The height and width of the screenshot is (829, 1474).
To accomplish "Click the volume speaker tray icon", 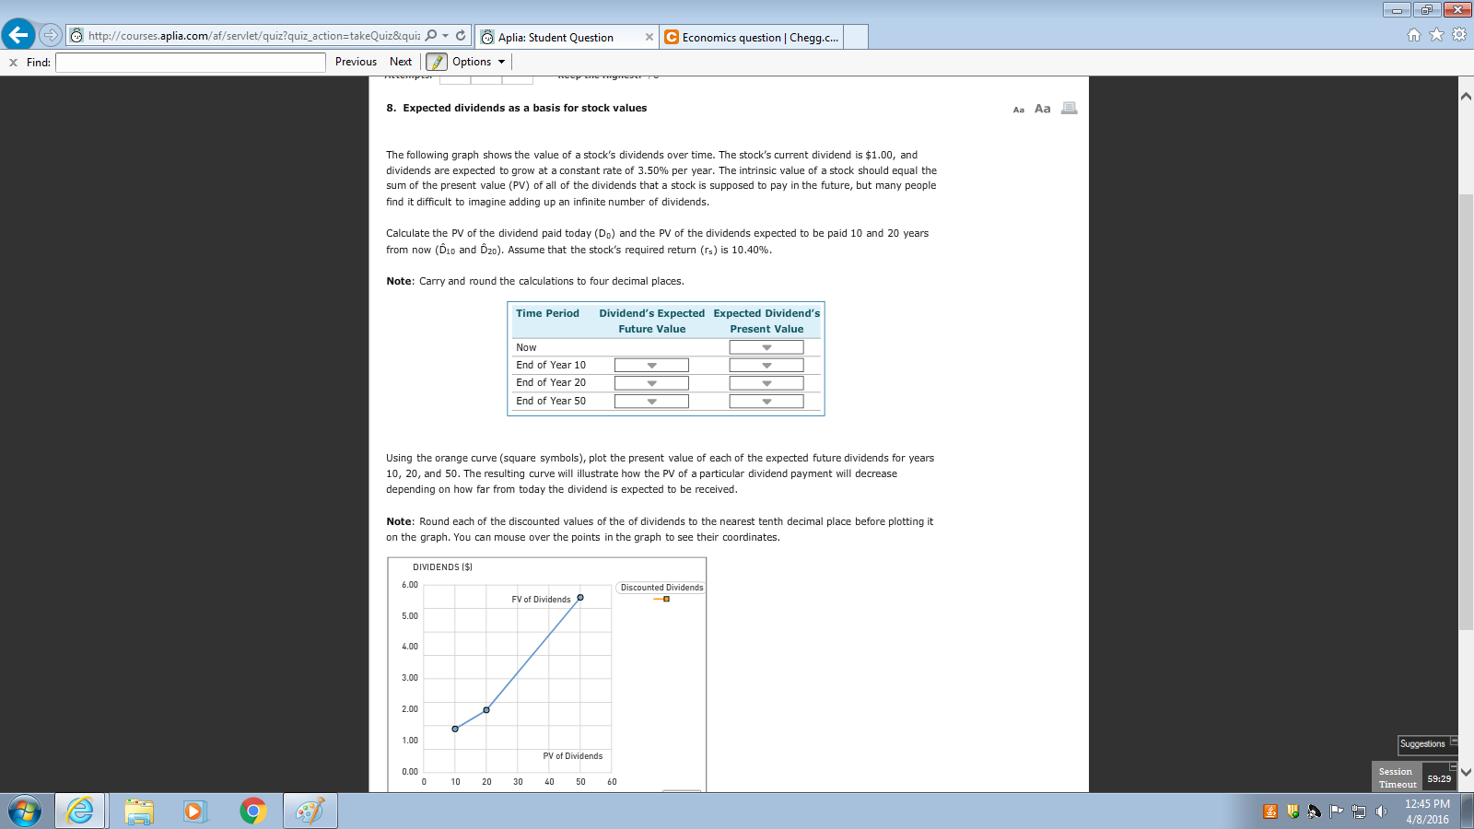I will click(x=1381, y=811).
